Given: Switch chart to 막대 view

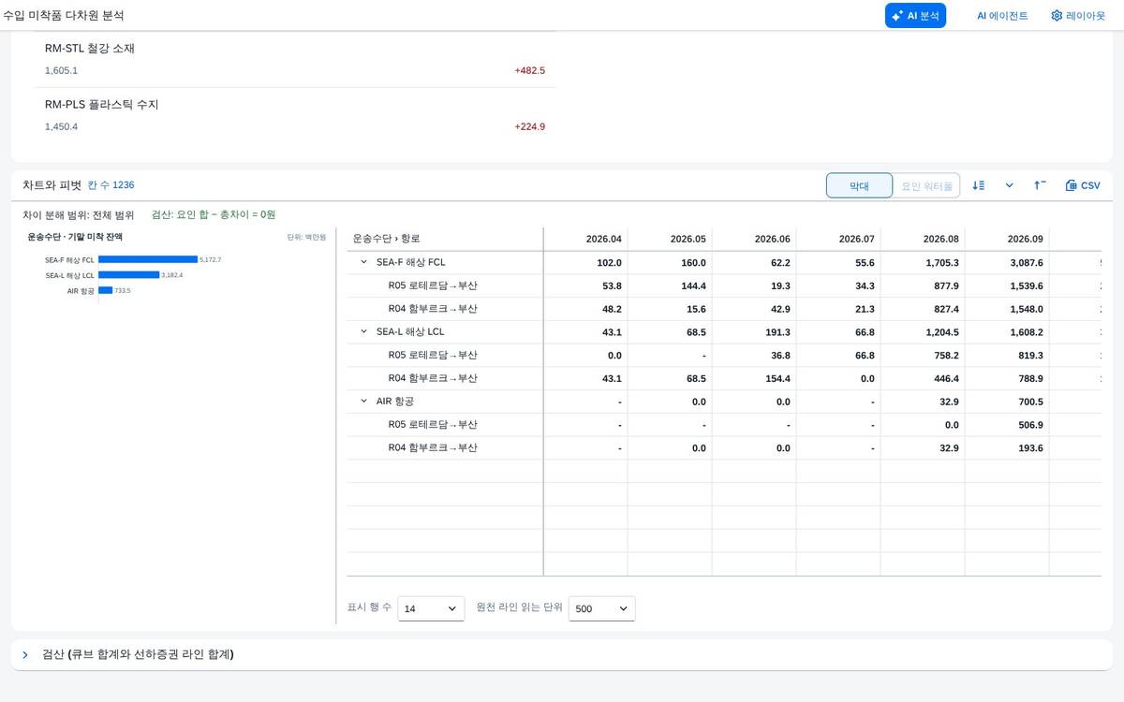Looking at the screenshot, I should click(x=859, y=185).
